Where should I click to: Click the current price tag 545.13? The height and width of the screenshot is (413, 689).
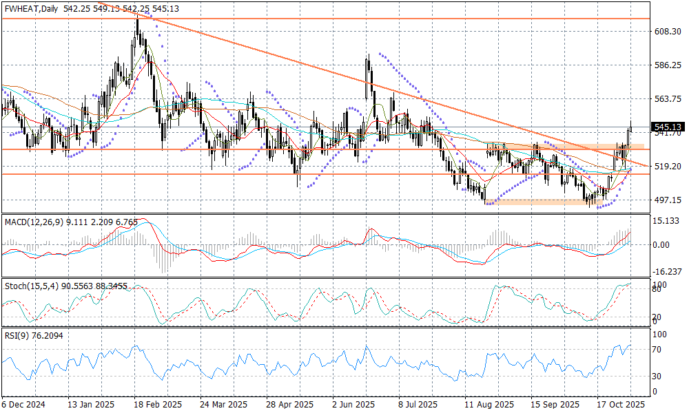tap(668, 127)
